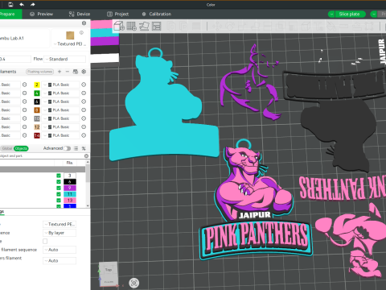Edit the preset of filament 2
The image size is (386, 290).
point(84,85)
